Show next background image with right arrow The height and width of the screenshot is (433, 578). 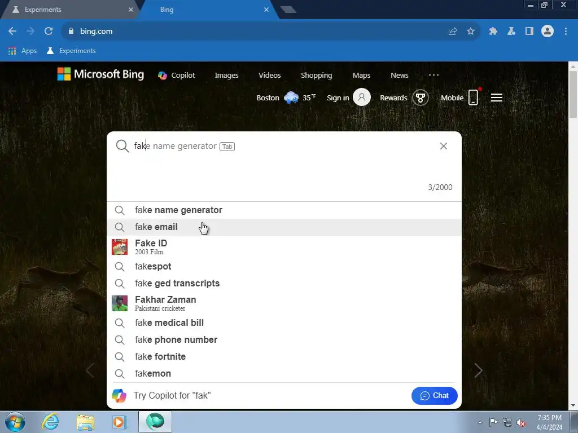(479, 370)
